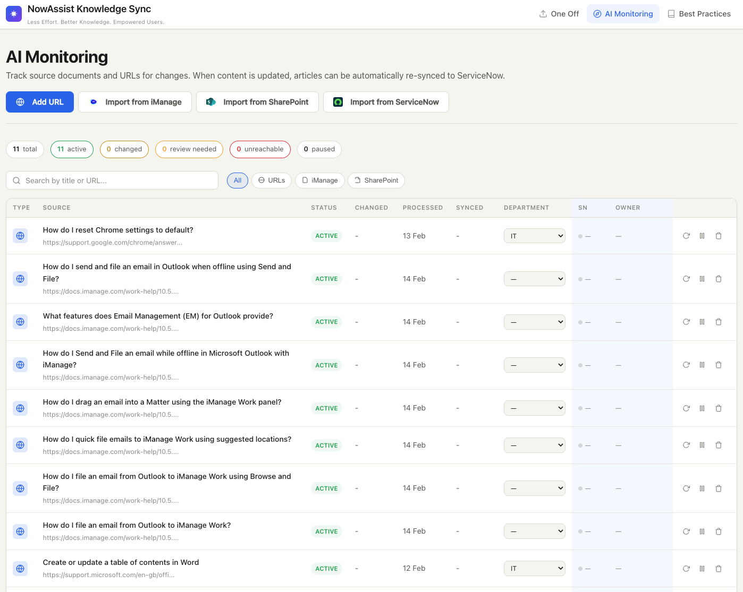Click the 'unreachable' status filter chip
743x592 pixels.
(x=260, y=149)
